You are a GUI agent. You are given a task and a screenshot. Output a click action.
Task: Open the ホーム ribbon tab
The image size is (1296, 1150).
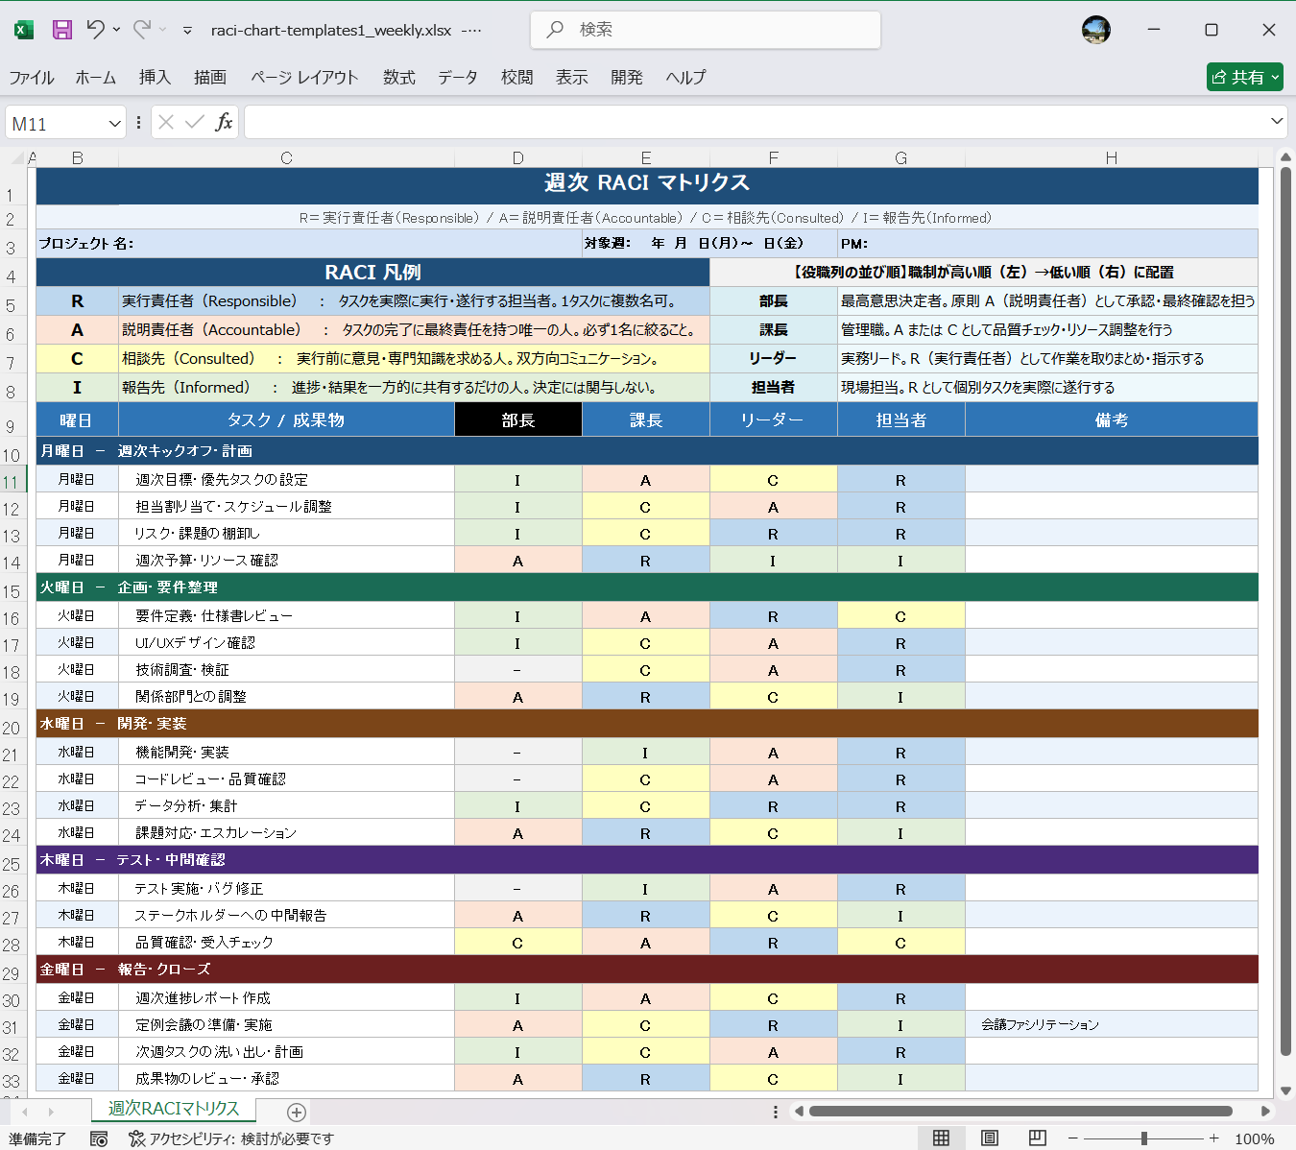pyautogui.click(x=96, y=78)
